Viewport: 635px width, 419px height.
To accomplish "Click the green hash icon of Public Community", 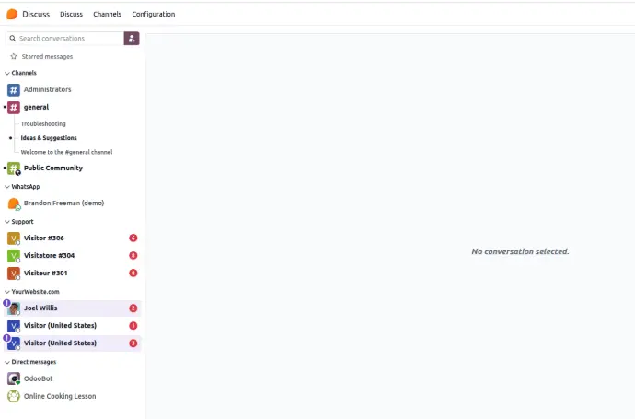I will [x=14, y=169].
